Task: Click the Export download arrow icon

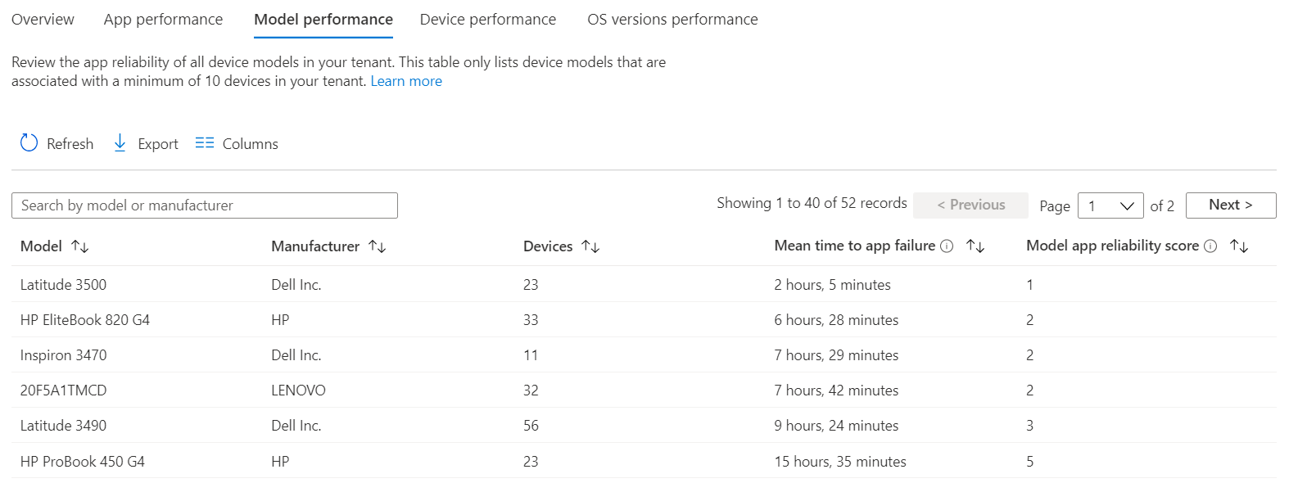Action: pos(120,143)
